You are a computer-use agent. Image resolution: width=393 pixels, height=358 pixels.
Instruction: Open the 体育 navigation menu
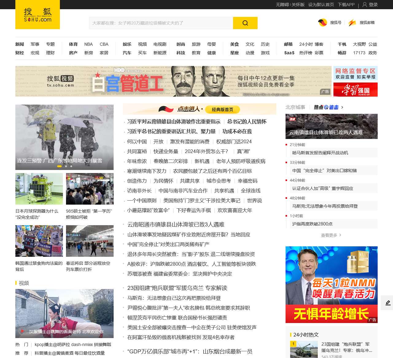(73, 44)
